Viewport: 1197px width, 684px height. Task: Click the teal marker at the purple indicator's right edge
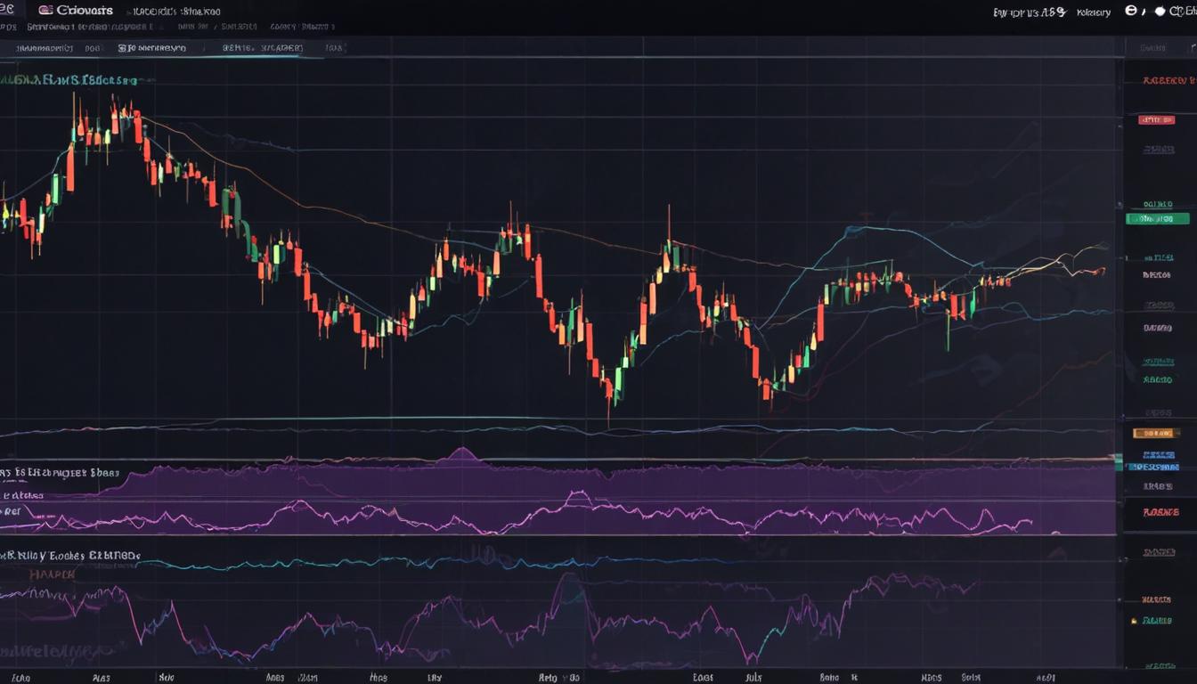pyautogui.click(x=1118, y=460)
